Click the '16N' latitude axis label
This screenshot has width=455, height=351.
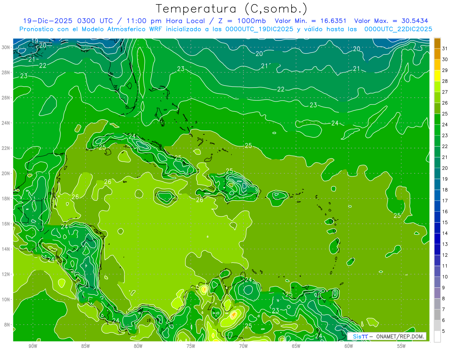click(x=6, y=224)
